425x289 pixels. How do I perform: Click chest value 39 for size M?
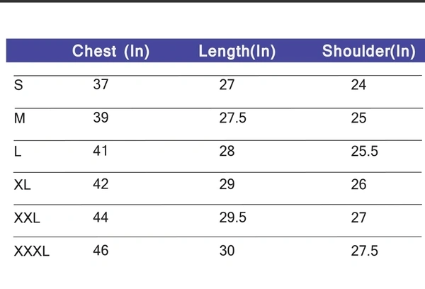pyautogui.click(x=101, y=118)
